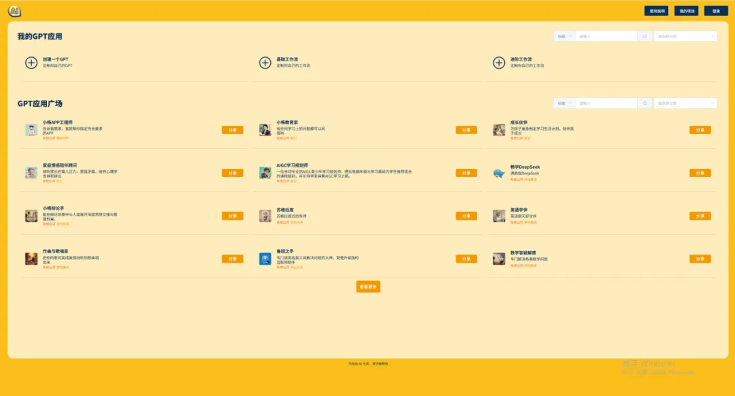Share the 鲁班之手 app
Image resolution: width=735 pixels, height=396 pixels.
coord(466,259)
